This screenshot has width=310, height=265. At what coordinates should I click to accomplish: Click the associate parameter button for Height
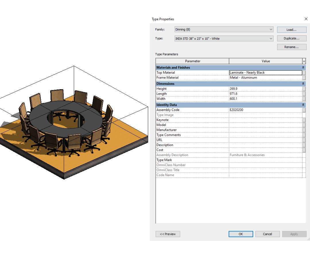click(x=304, y=89)
